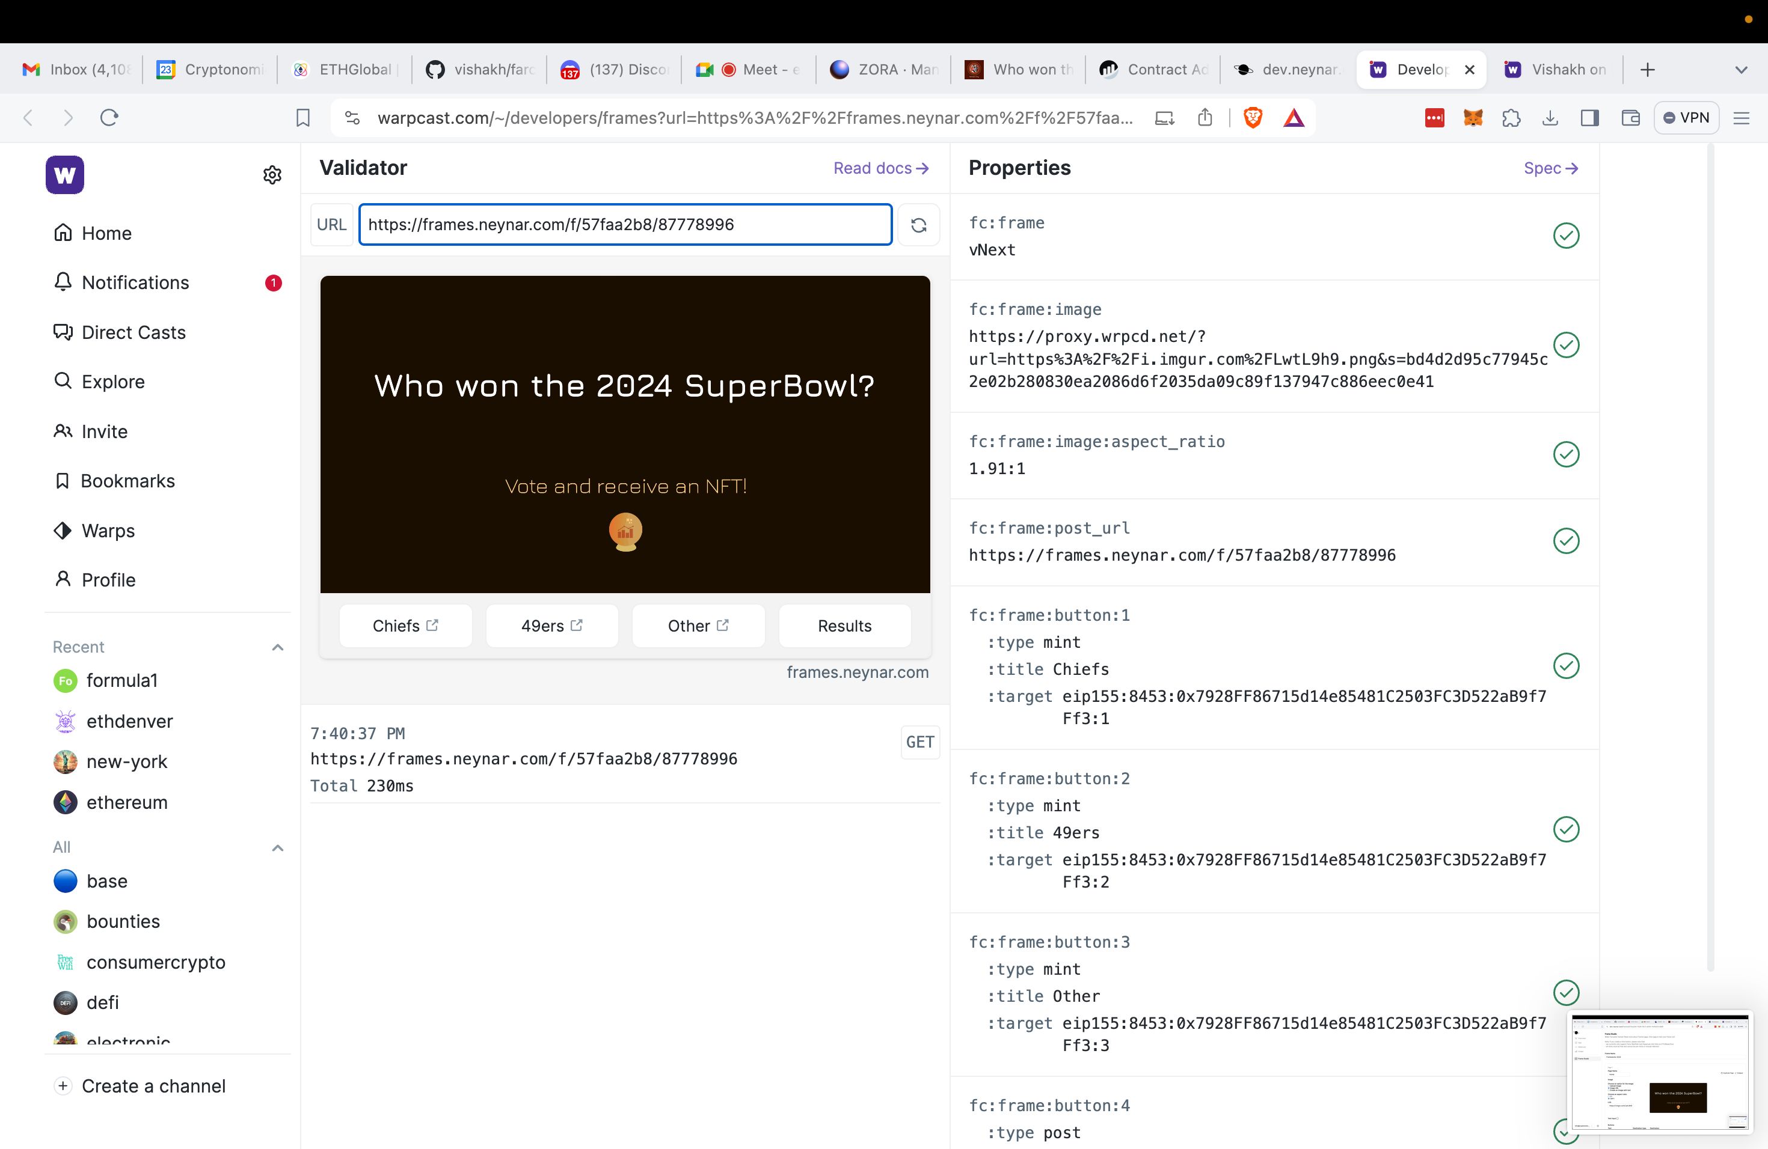Click the refresh/reload frame icon
This screenshot has height=1149, width=1768.
[x=919, y=224]
